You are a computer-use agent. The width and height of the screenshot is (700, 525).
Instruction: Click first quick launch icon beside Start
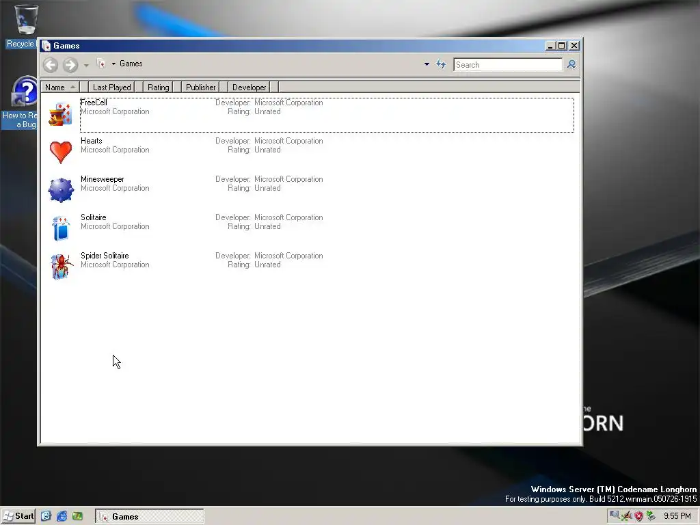[x=46, y=516]
